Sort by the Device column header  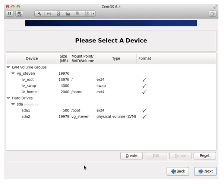point(32,58)
